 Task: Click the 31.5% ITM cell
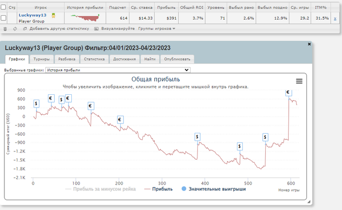(322, 18)
